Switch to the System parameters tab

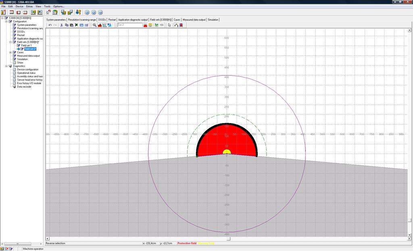pos(56,20)
